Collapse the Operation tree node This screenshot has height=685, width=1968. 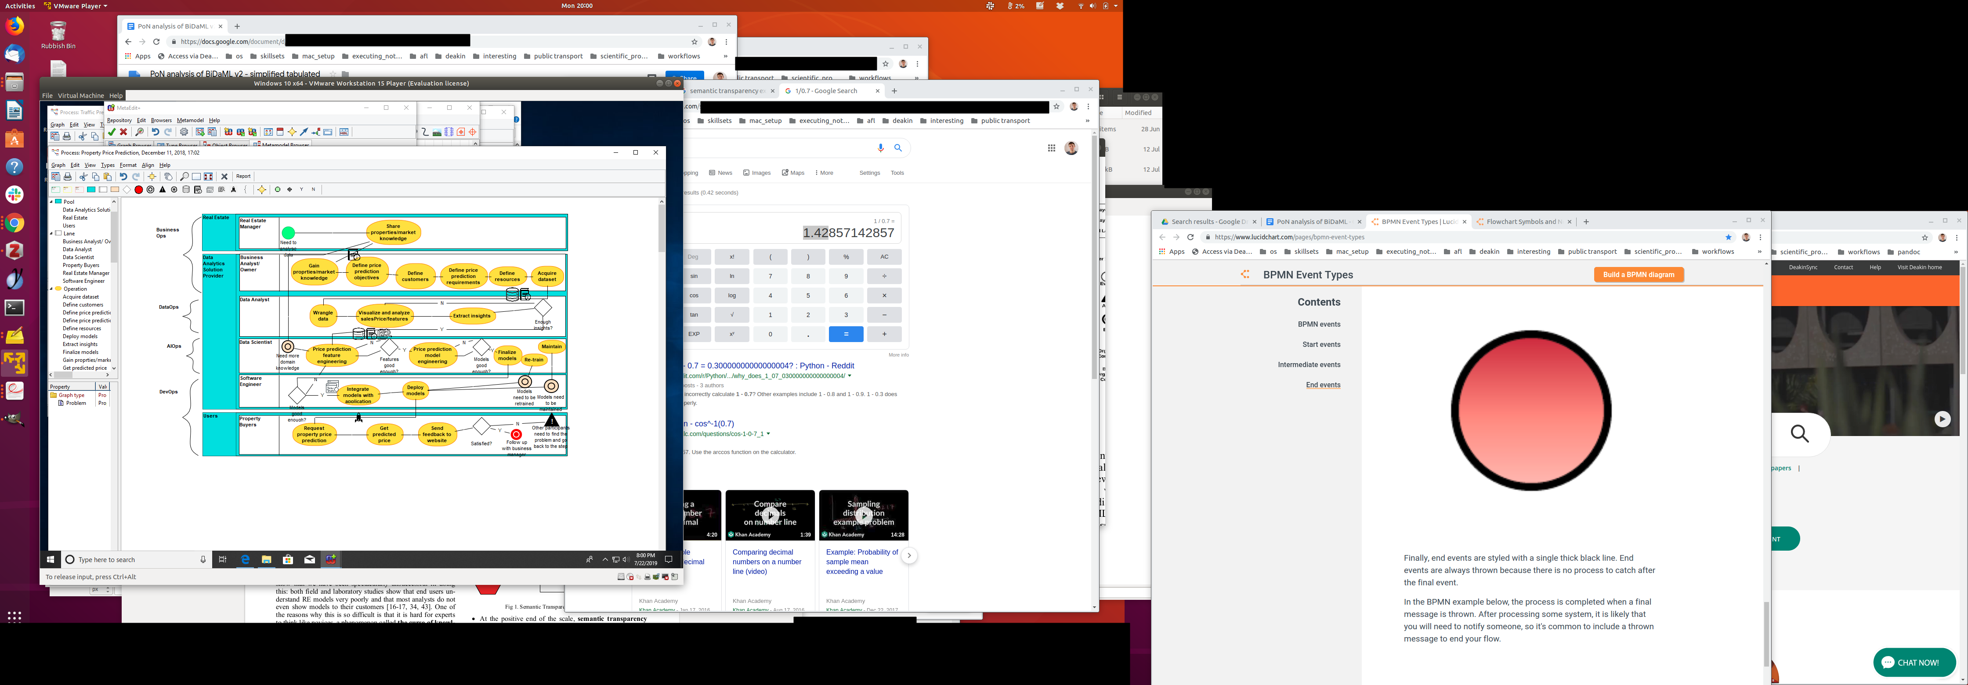coord(52,288)
